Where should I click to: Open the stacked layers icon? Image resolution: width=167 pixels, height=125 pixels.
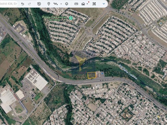(x=67, y=4)
